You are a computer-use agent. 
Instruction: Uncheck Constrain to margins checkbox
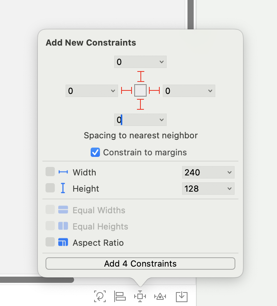95,152
